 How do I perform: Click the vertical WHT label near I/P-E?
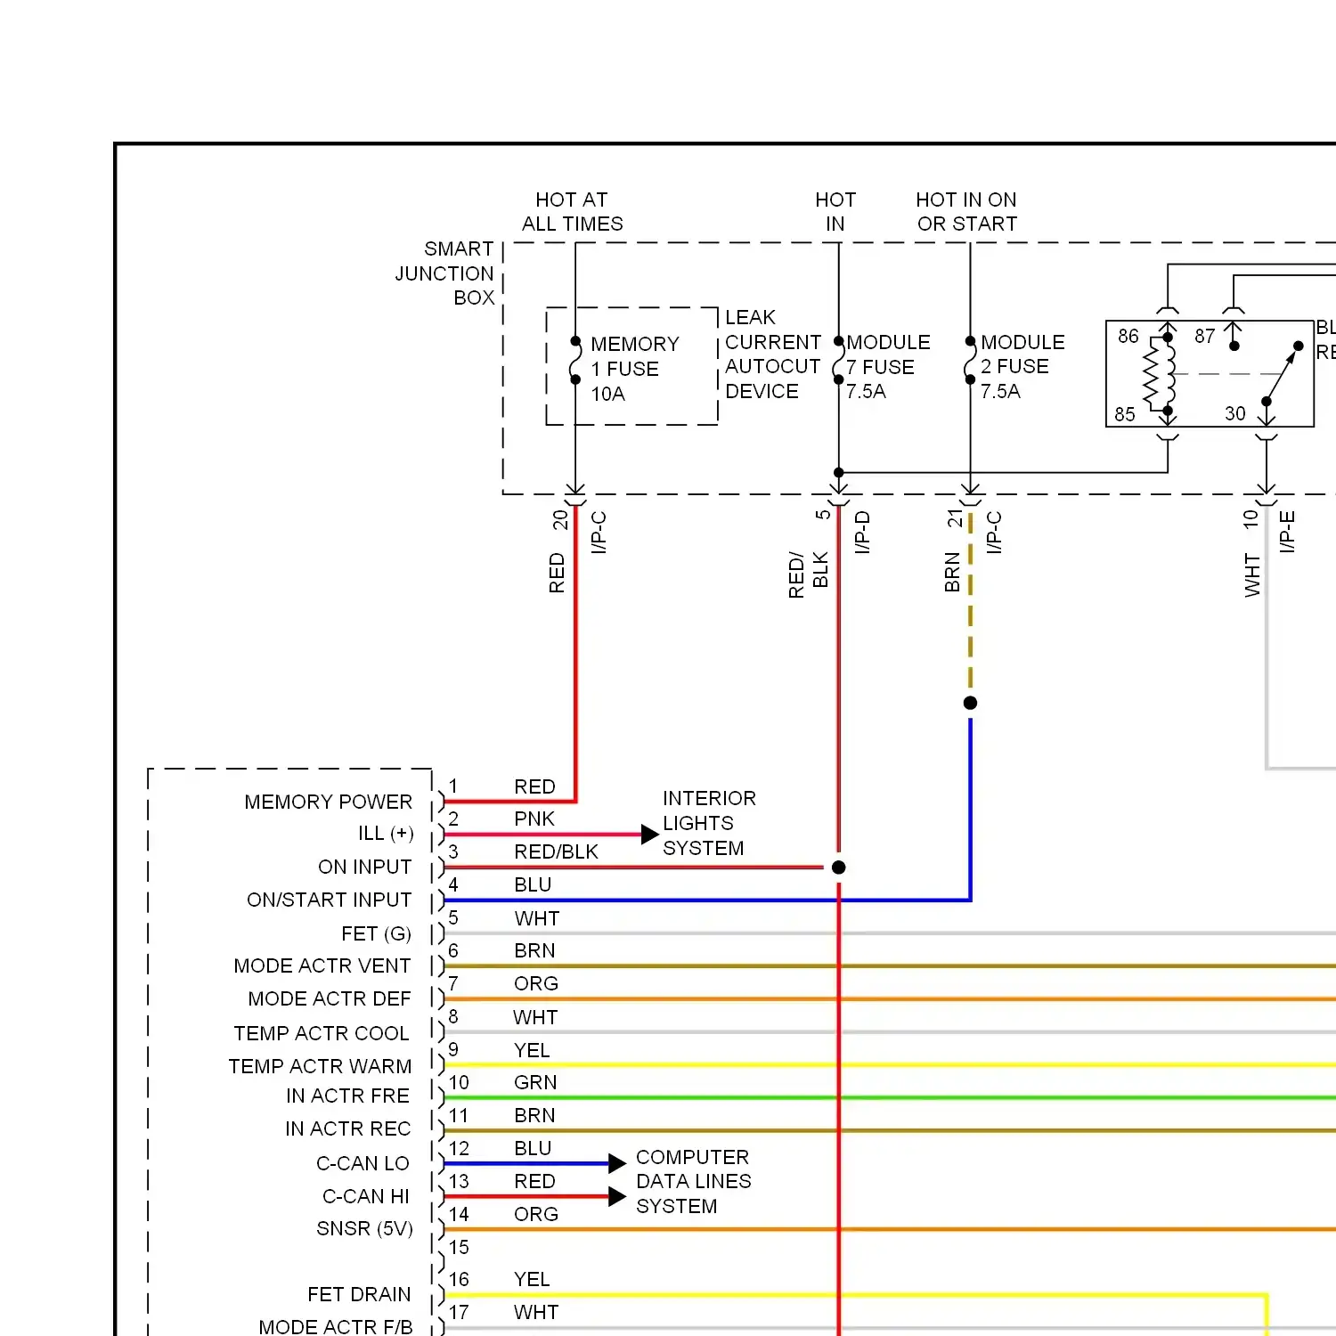1252,575
